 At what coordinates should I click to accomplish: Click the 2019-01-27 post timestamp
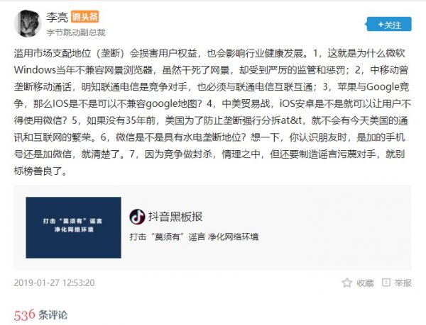[55, 283]
